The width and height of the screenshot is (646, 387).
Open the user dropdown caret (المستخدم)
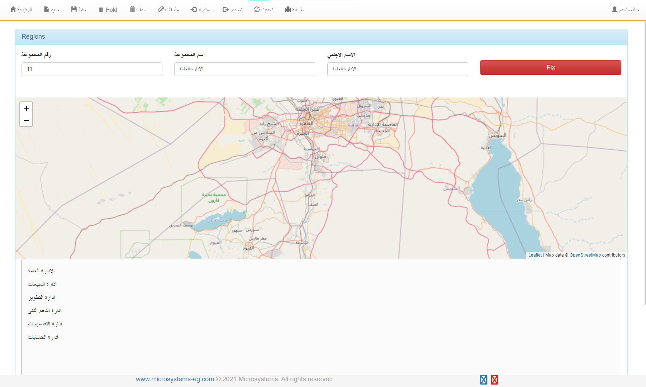pos(638,10)
